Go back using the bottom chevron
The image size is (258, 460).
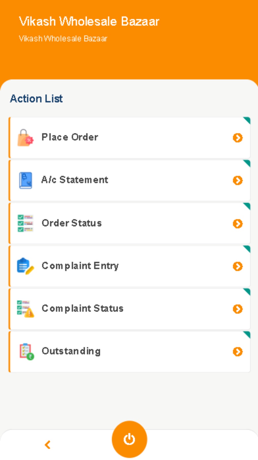click(x=47, y=444)
